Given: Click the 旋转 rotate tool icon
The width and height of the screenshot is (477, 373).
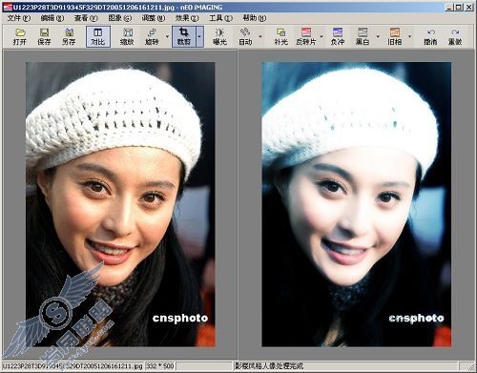Looking at the screenshot, I should click(x=152, y=36).
